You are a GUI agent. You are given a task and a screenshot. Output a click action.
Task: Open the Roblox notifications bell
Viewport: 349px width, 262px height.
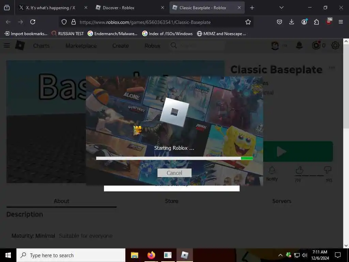click(x=299, y=45)
